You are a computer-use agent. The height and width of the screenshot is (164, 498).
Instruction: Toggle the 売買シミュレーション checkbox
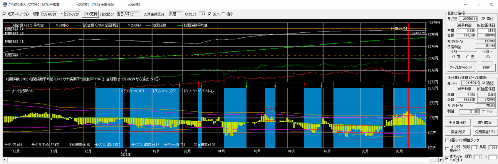pos(4,14)
